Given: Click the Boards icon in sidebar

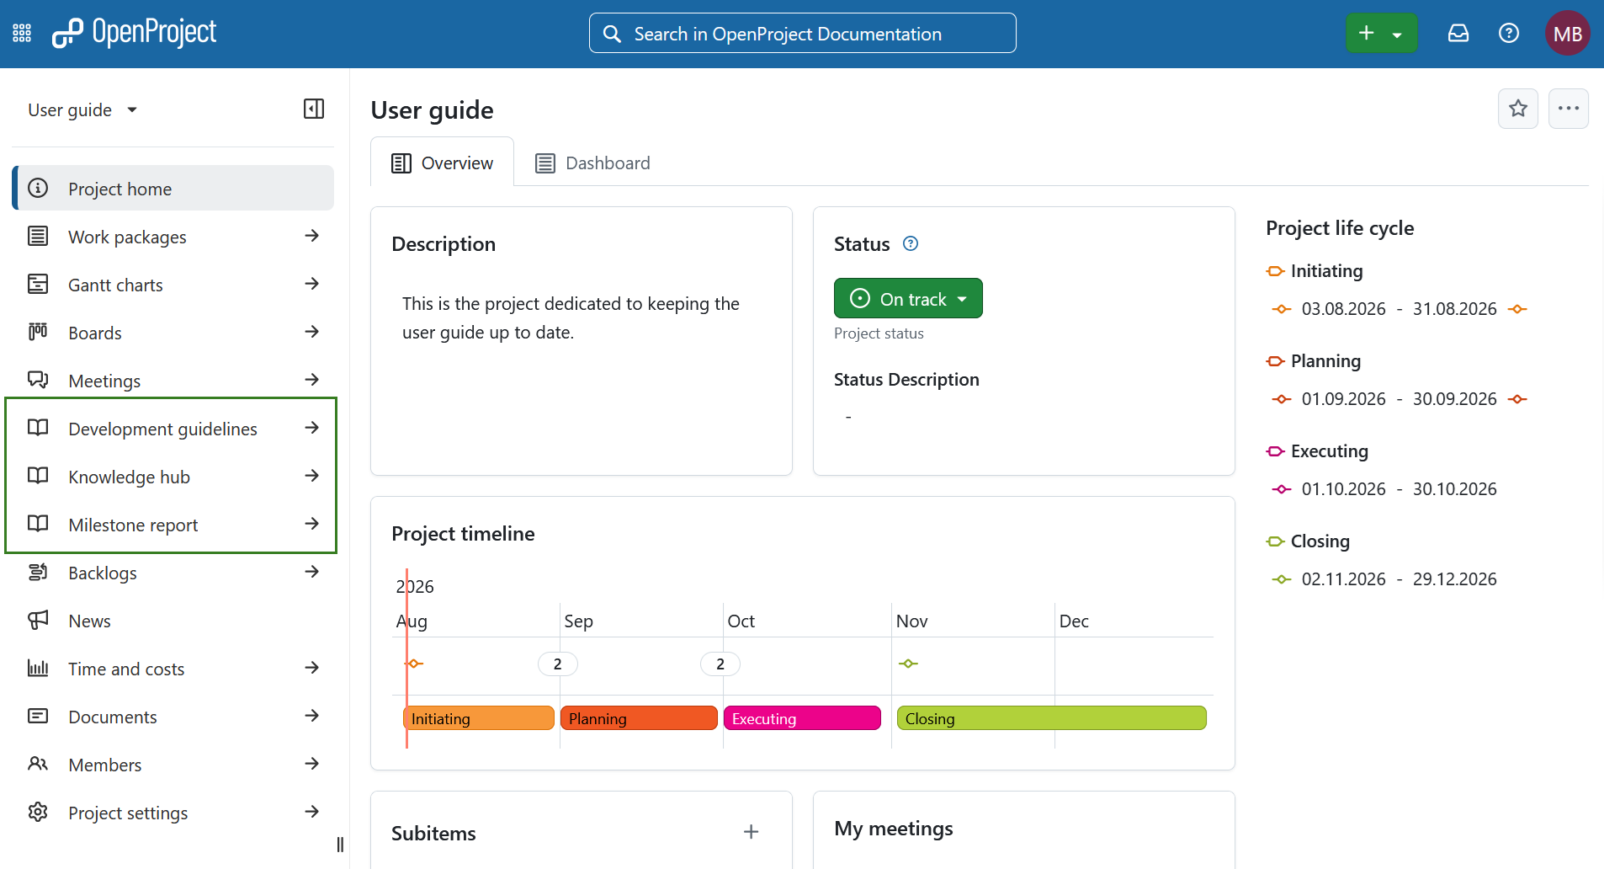Looking at the screenshot, I should tap(38, 332).
